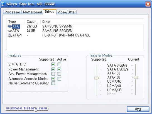Click the greyed None mode label
The image size is (152, 114).
[x=111, y=94]
